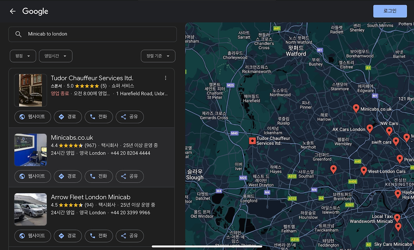Click the '1 Harefield Road' address text
This screenshot has height=250, width=414.
pos(142,94)
